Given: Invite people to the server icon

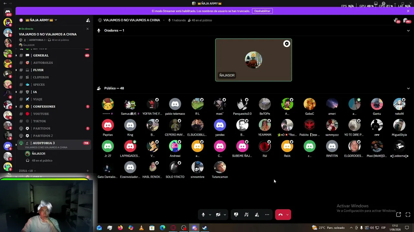Looking at the screenshot, I should 88,20.
